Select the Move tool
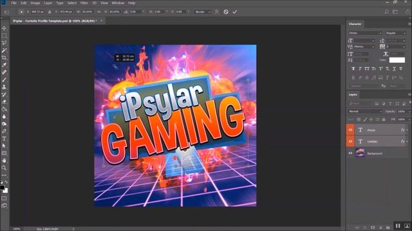 click(x=4, y=28)
